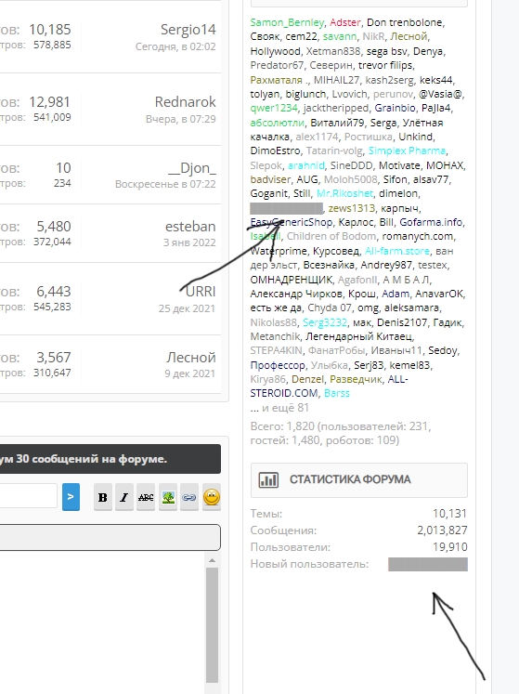Send chat message with blue arrow button
Viewport: 519px width, 694px height.
point(71,497)
